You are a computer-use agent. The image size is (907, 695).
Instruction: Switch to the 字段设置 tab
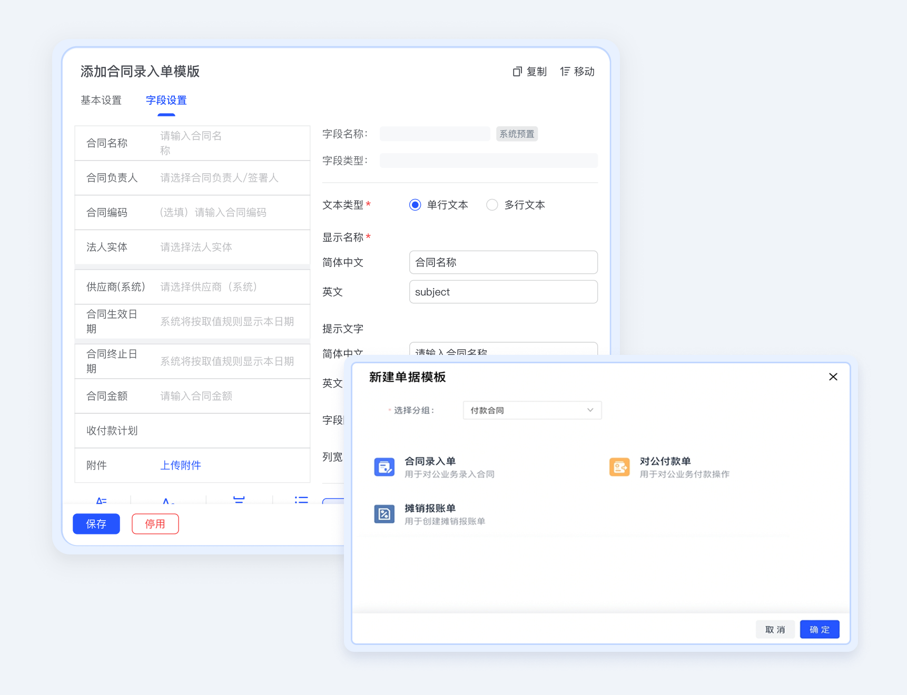(x=166, y=100)
